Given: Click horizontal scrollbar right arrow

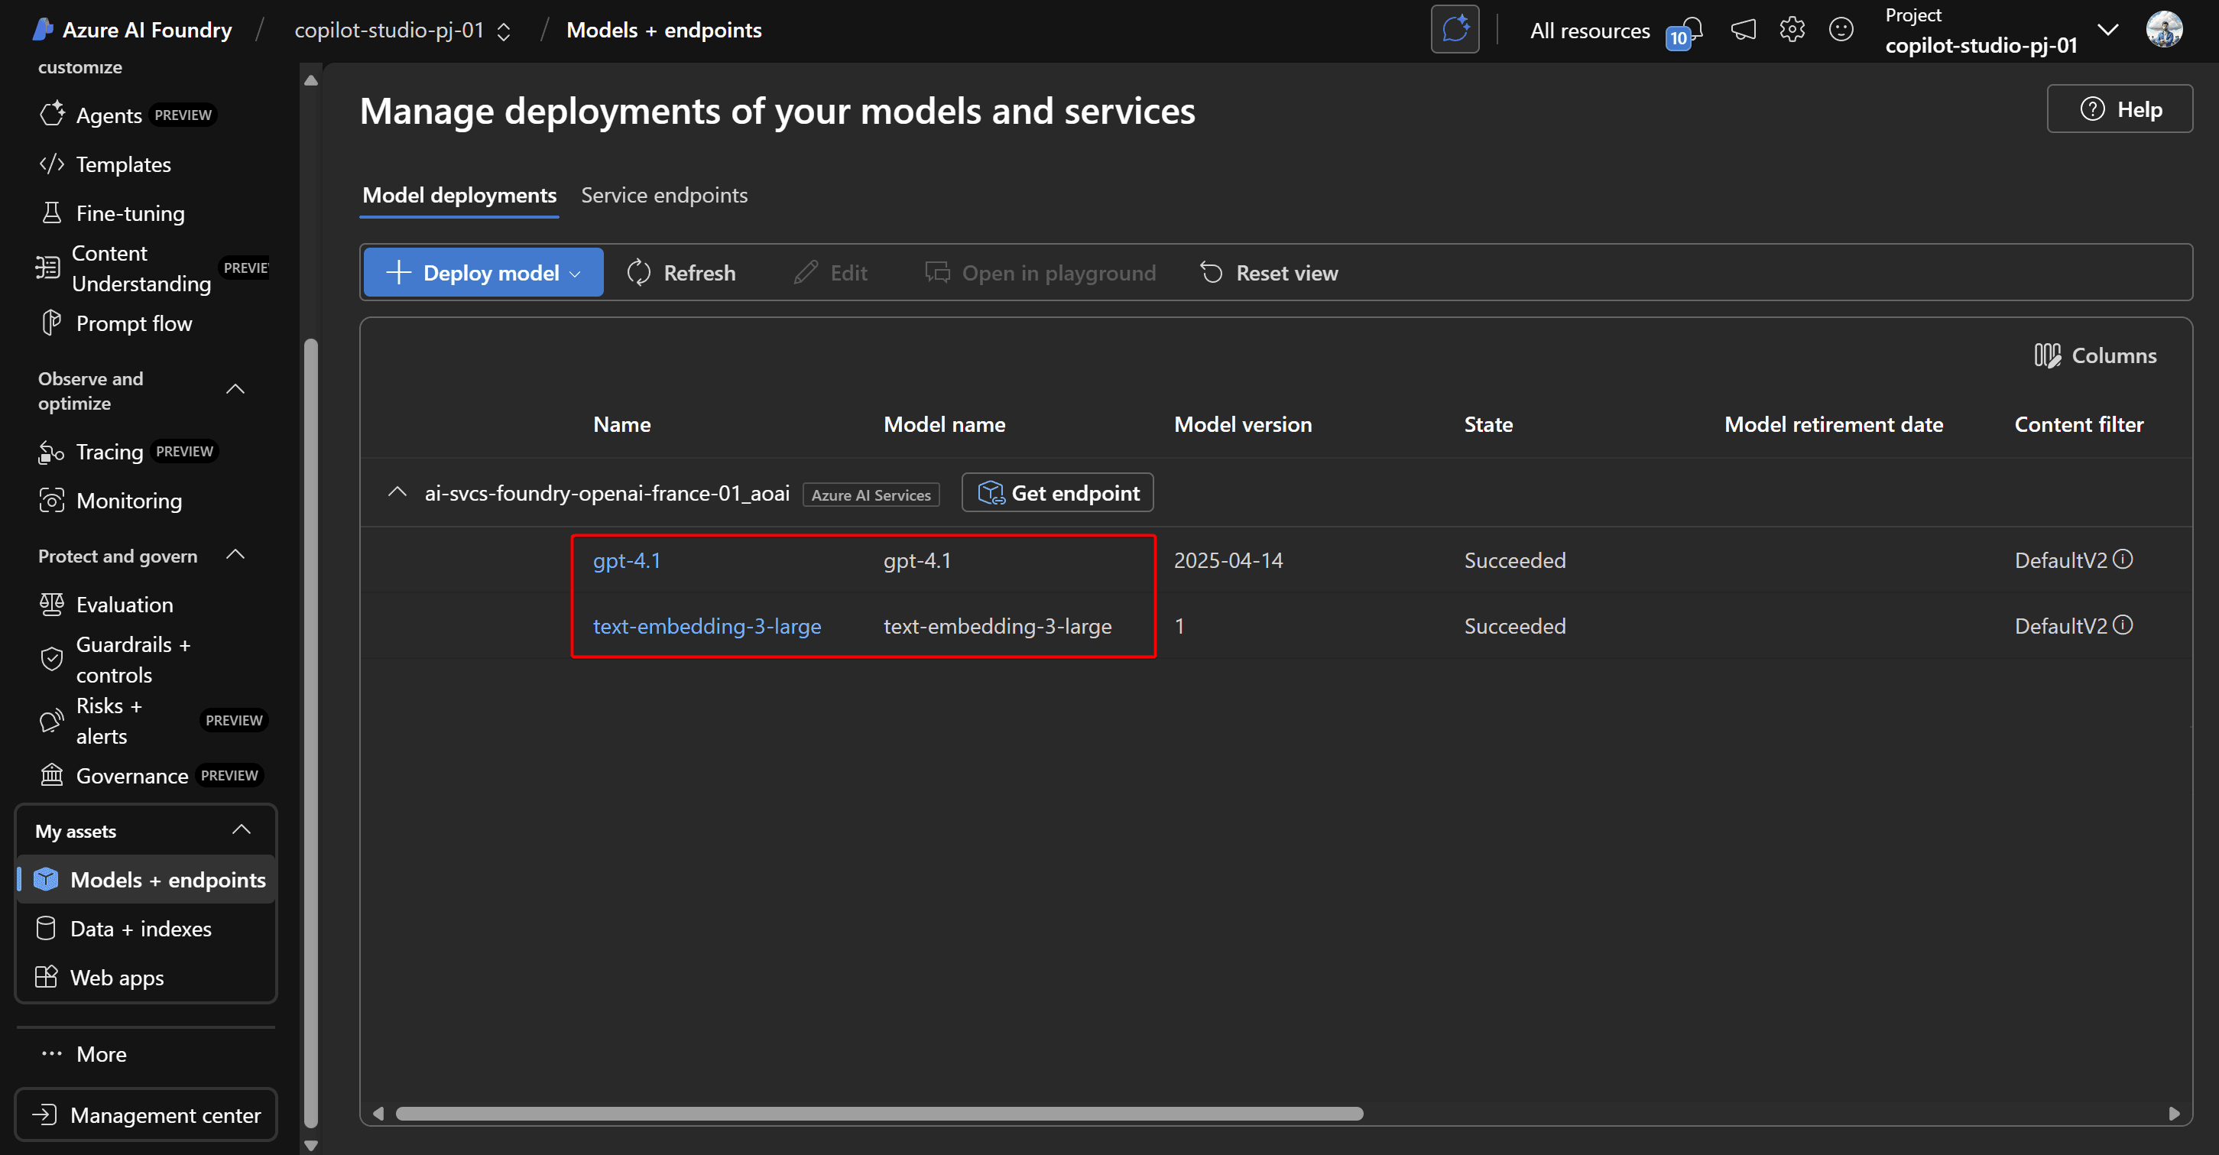Looking at the screenshot, I should [2174, 1114].
